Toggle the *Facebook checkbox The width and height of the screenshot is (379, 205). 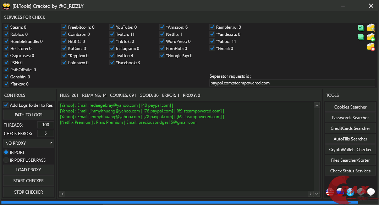point(112,62)
